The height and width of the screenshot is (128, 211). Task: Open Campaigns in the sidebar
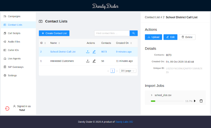point(18,16)
